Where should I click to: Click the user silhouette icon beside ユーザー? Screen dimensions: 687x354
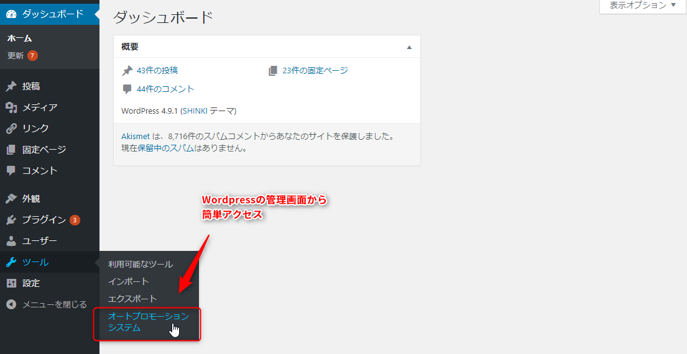coord(11,241)
